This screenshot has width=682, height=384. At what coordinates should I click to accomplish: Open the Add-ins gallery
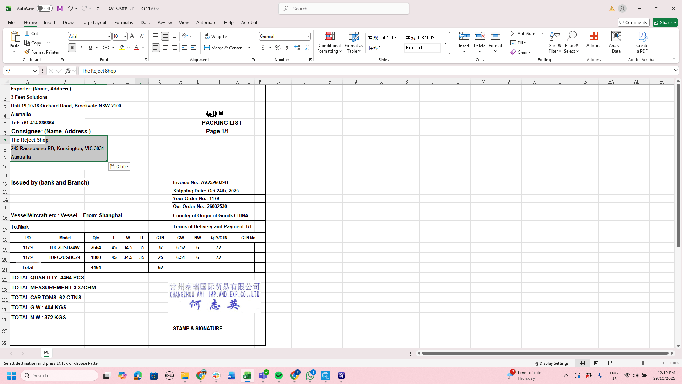click(x=594, y=39)
